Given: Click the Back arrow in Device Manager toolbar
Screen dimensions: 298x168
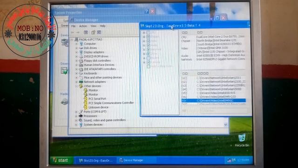Looking at the screenshot, I should [73, 32].
